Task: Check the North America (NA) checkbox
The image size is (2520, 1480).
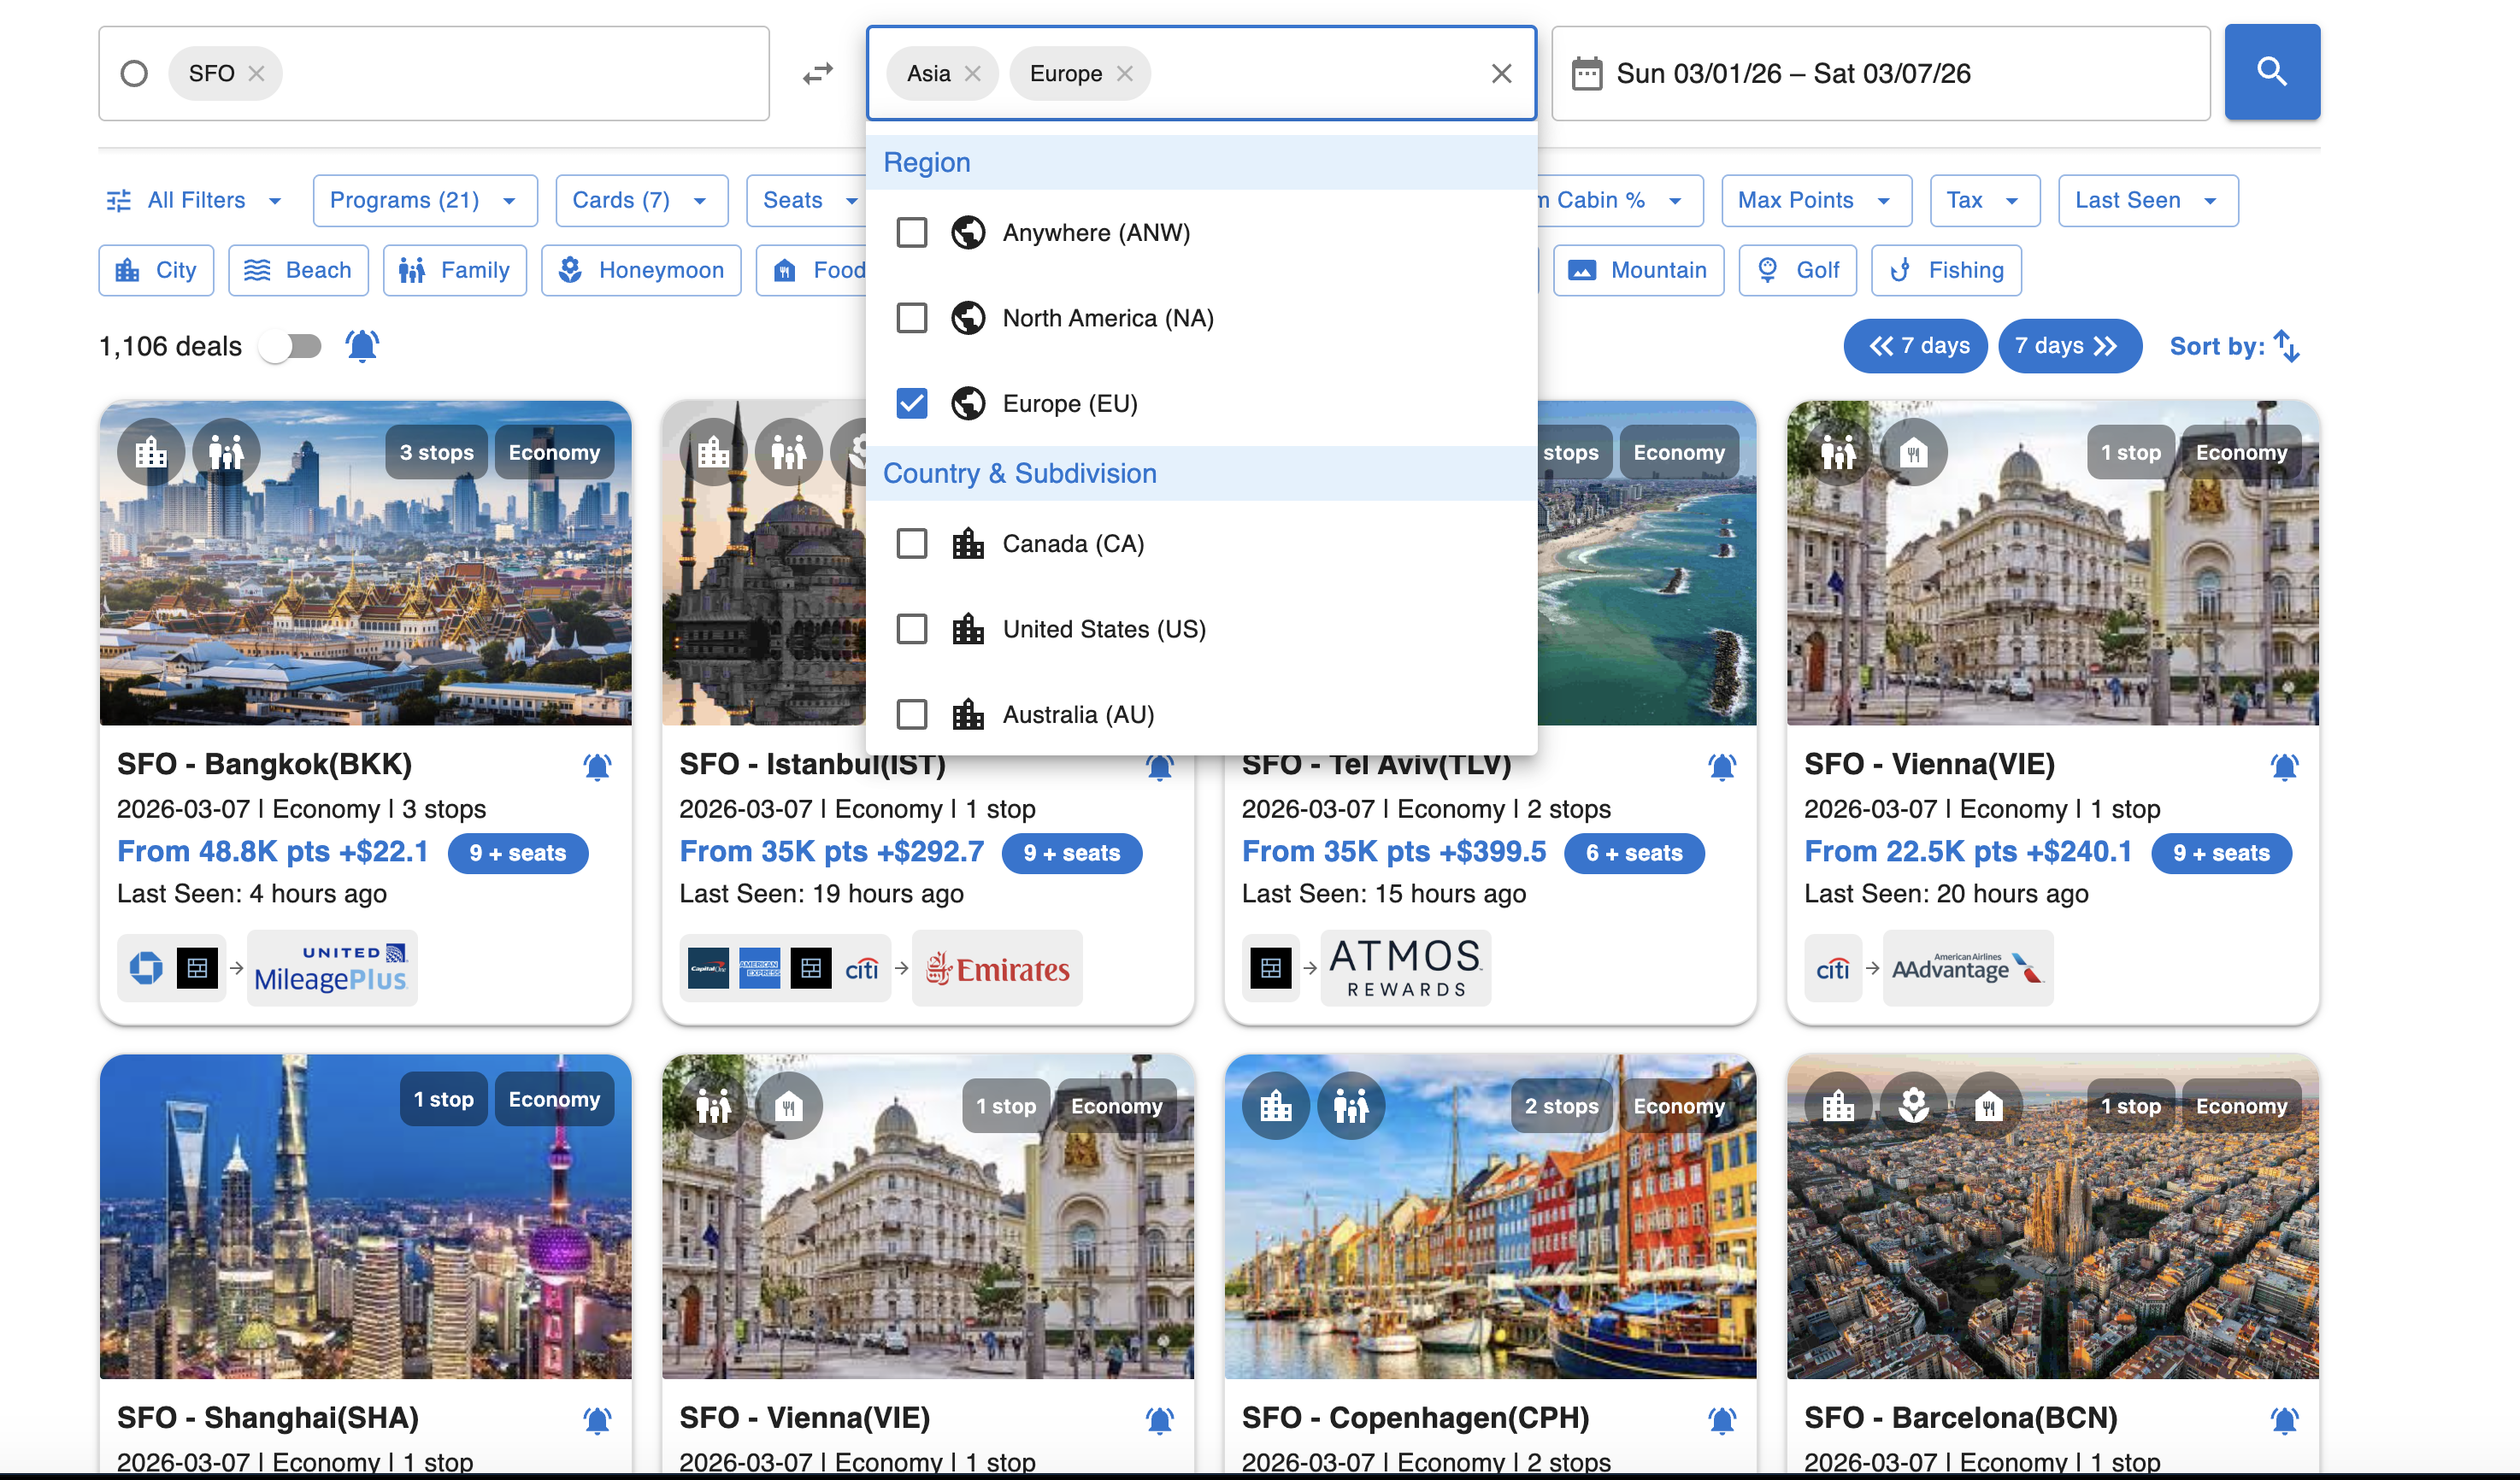Action: click(x=911, y=318)
